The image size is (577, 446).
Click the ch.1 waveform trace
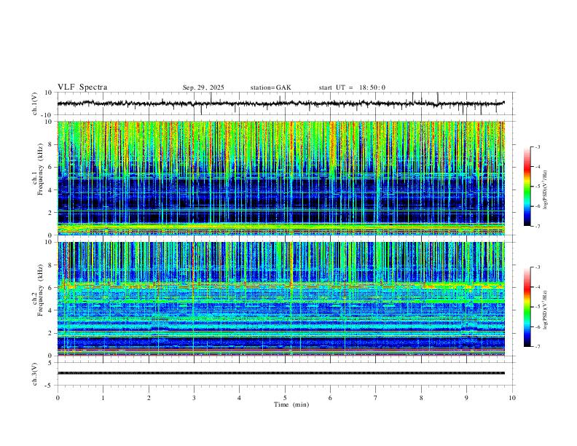click(280, 103)
